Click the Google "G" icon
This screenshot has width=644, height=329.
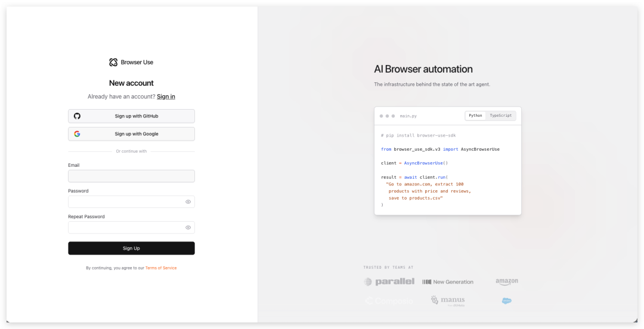77,134
